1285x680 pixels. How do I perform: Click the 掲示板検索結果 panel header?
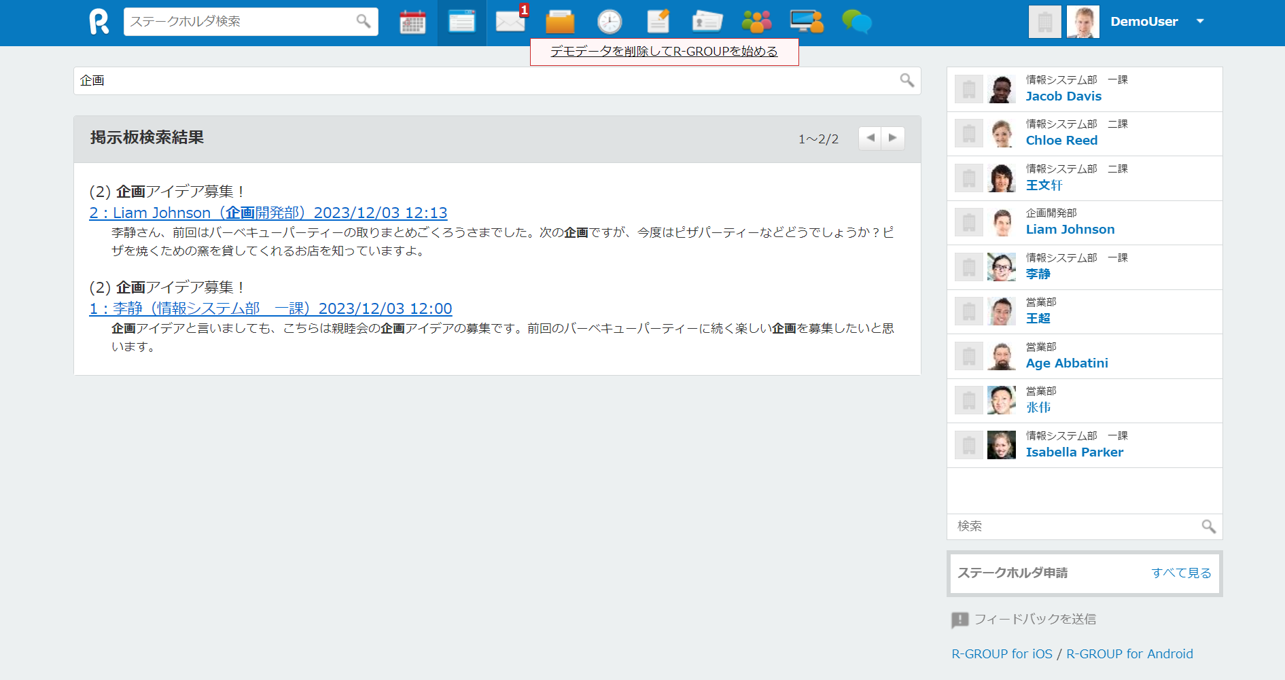147,137
